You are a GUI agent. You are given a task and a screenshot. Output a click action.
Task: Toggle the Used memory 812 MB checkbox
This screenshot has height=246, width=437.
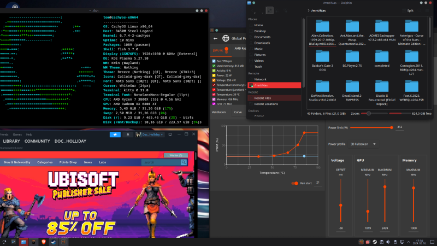point(214,66)
